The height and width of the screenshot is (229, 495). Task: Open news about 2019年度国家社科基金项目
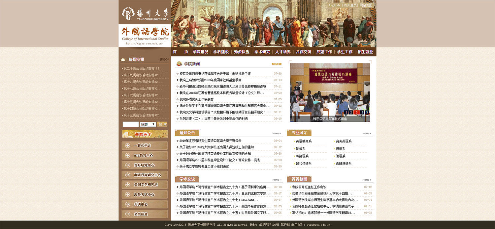pyautogui.click(x=211, y=80)
